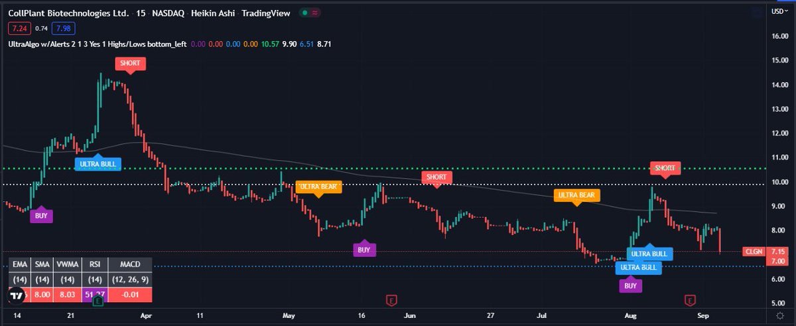The height and width of the screenshot is (326, 796).
Task: Click the May label on time axis
Action: (x=287, y=316)
